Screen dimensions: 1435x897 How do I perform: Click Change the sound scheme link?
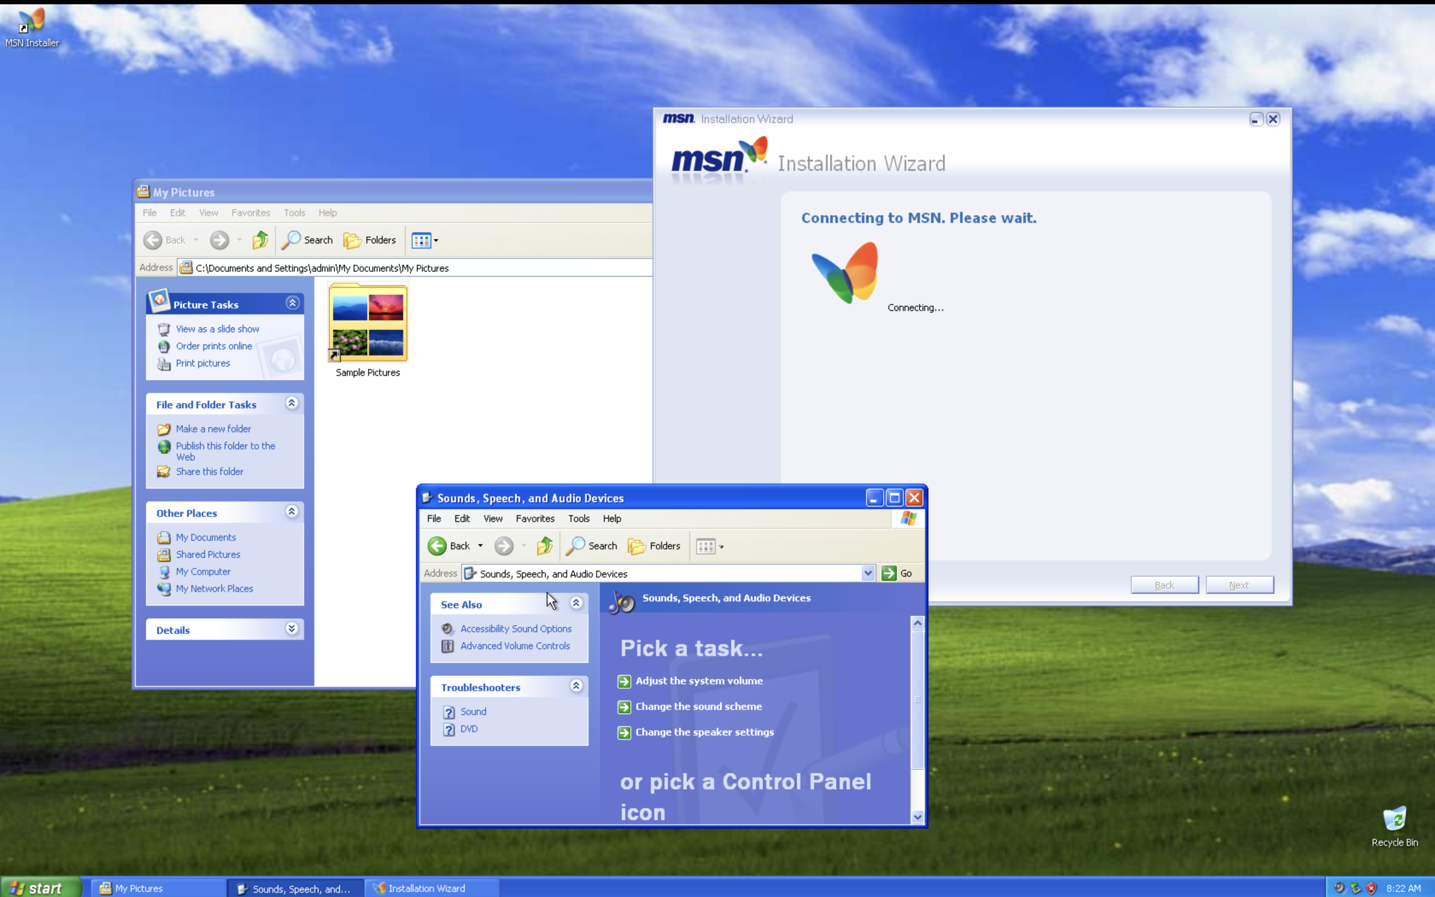click(699, 706)
